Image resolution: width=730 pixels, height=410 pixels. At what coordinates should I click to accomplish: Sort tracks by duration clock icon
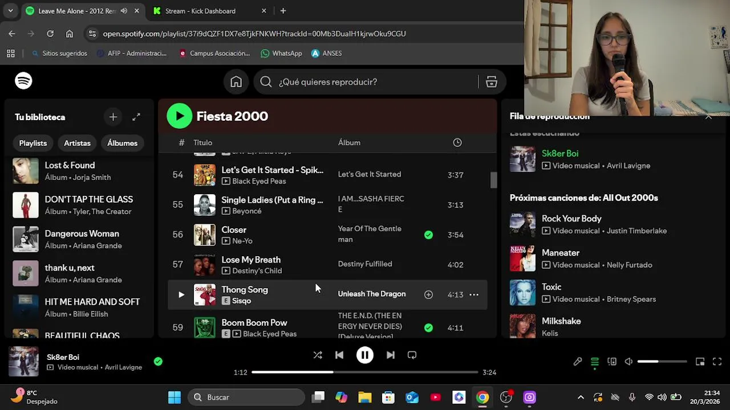click(457, 142)
